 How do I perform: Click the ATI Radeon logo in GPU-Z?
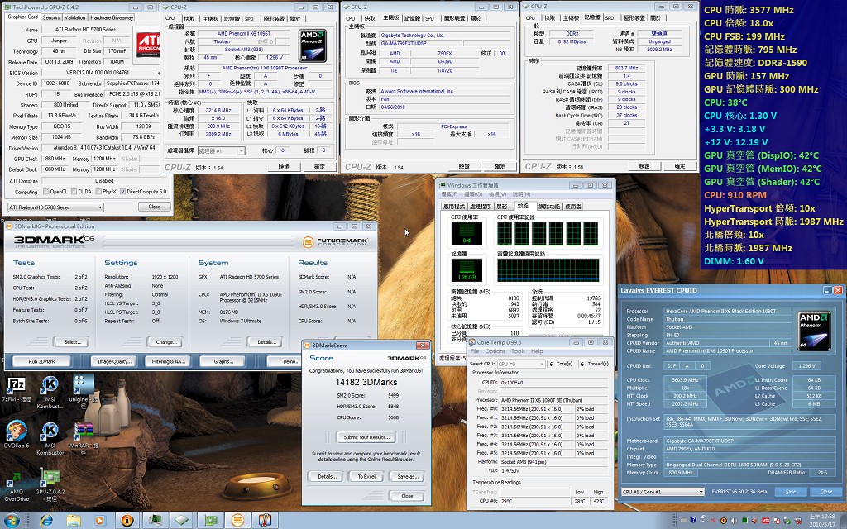pyautogui.click(x=149, y=45)
